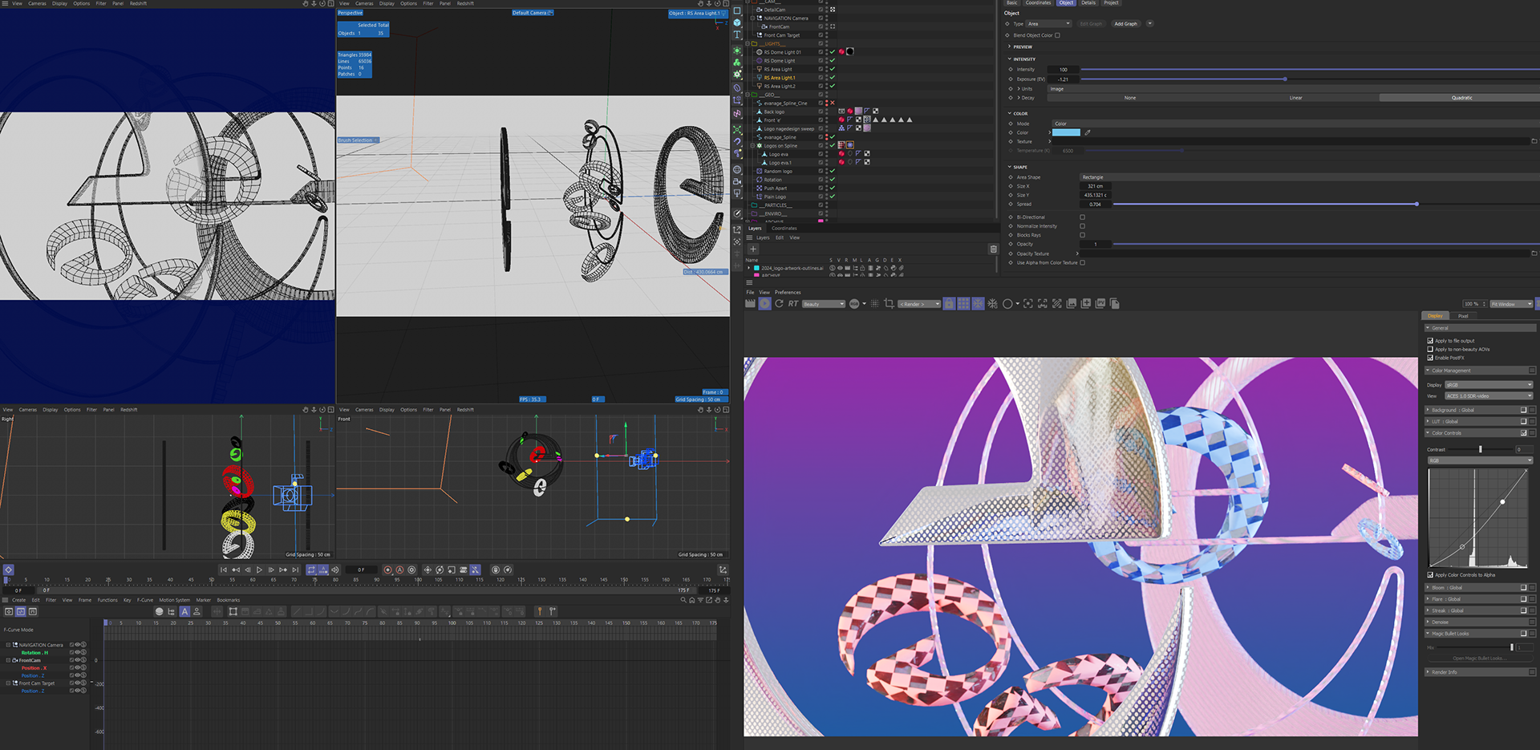The width and height of the screenshot is (1540, 750).
Task: Set Decay to Quadratic
Action: click(1460, 98)
